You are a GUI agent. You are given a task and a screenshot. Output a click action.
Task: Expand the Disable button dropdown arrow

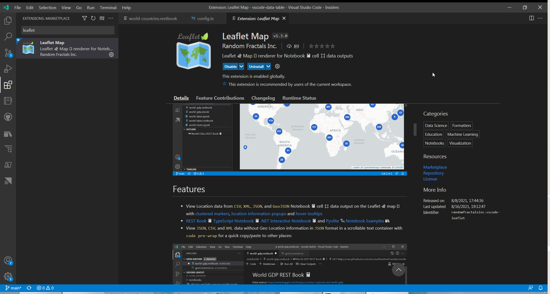241,66
